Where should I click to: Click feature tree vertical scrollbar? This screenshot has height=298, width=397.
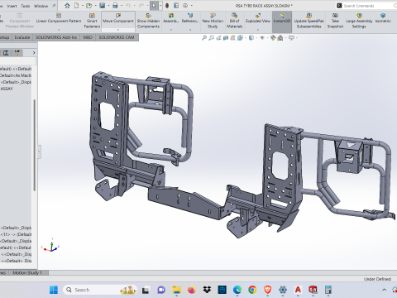click(35, 145)
